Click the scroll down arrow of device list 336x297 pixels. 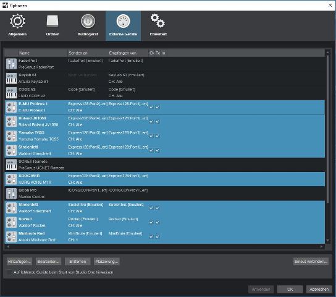coord(327,241)
